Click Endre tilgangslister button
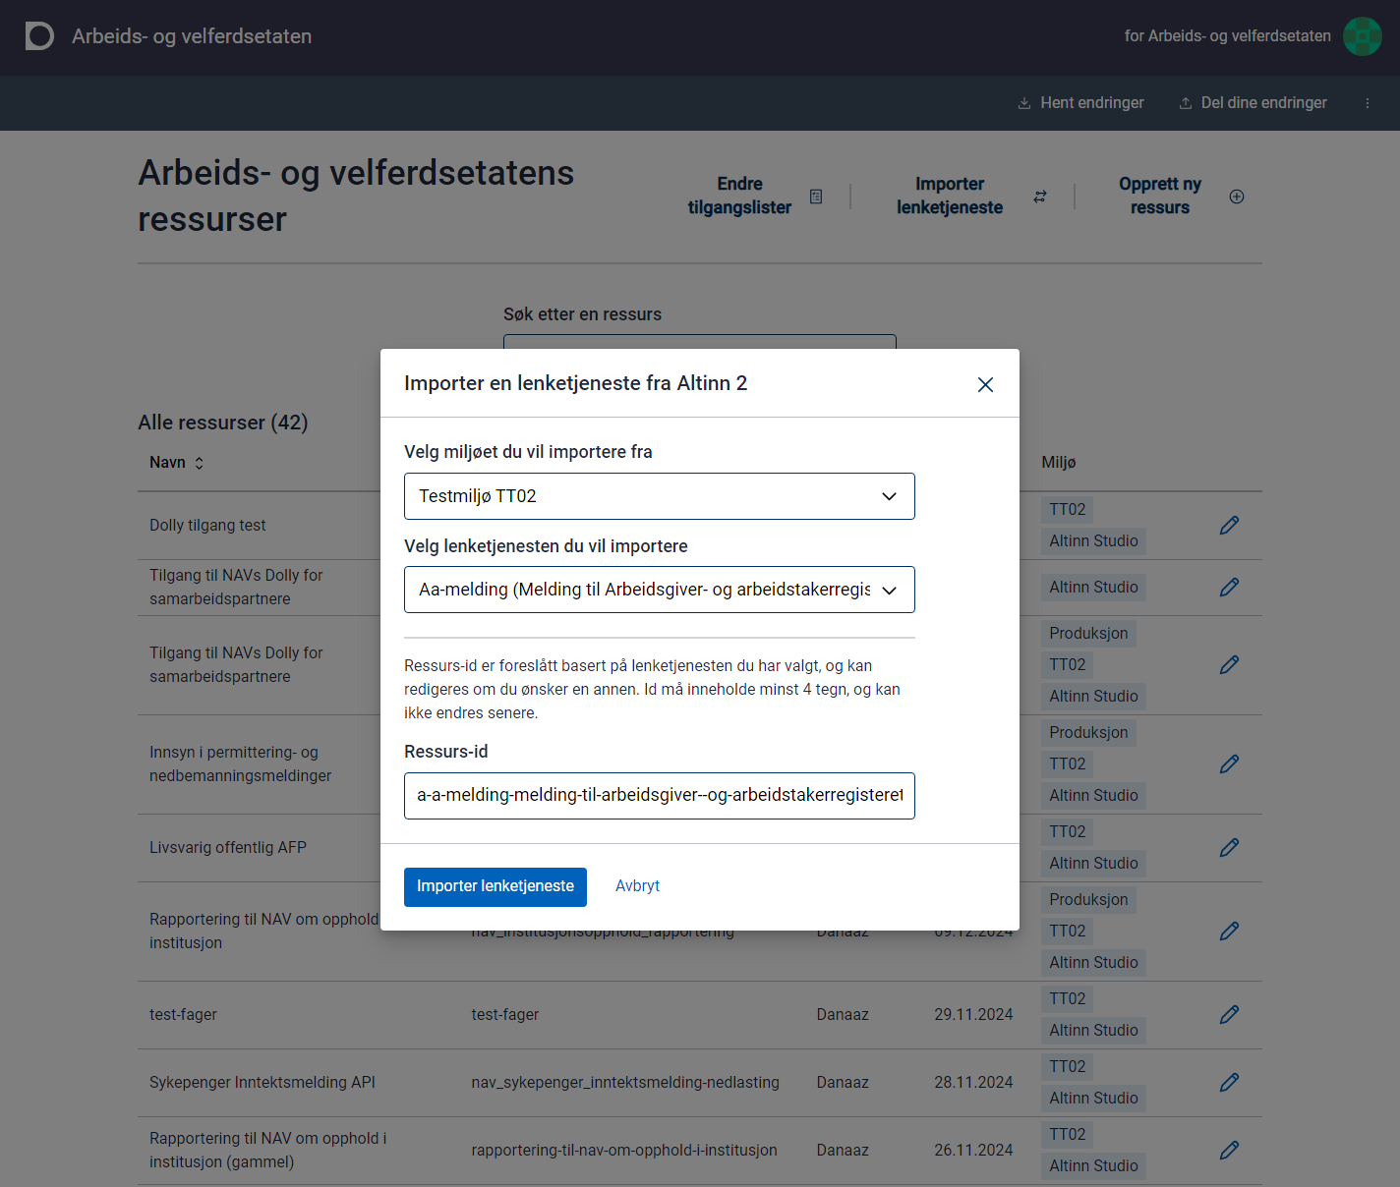 [754, 197]
